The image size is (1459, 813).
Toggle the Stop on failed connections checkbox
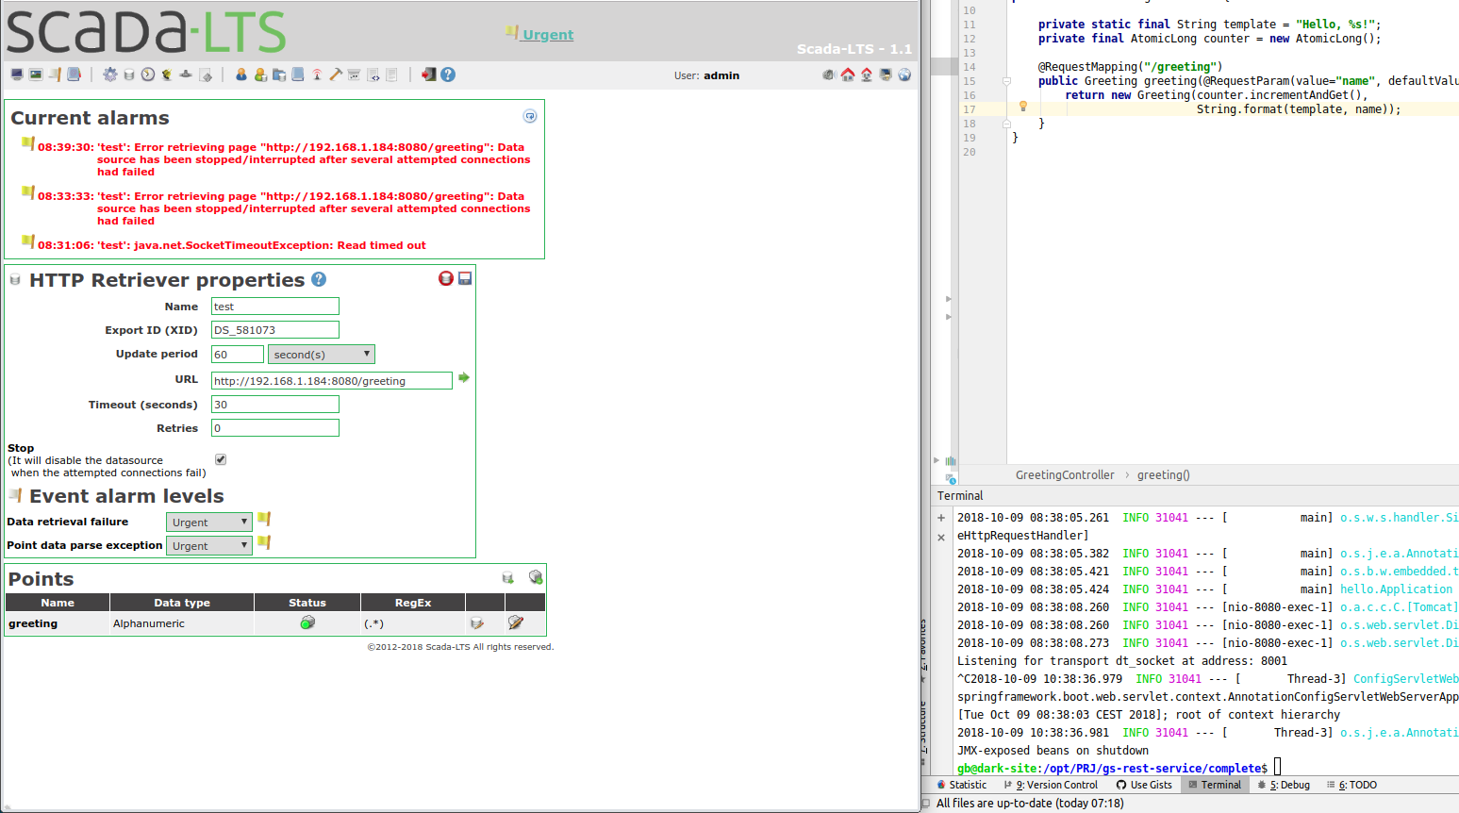221,459
